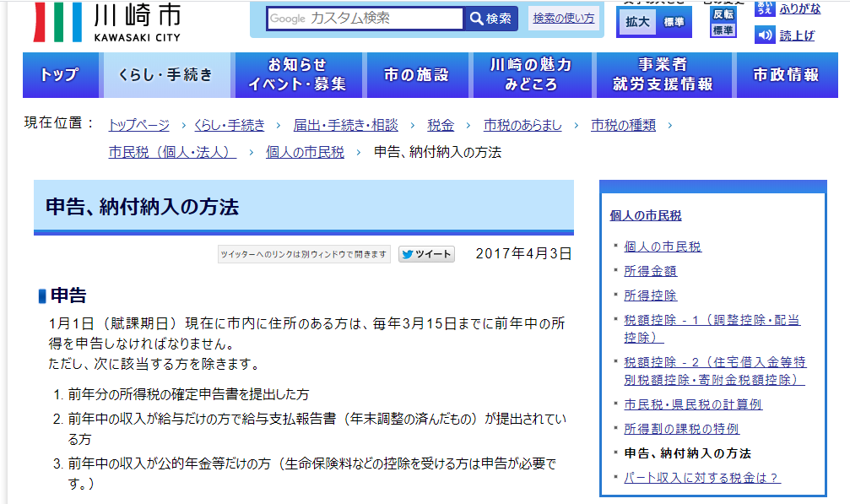Viewport: 850px width, 504px height.
Task: Open the 市の施設 navigation tab
Action: tap(418, 75)
